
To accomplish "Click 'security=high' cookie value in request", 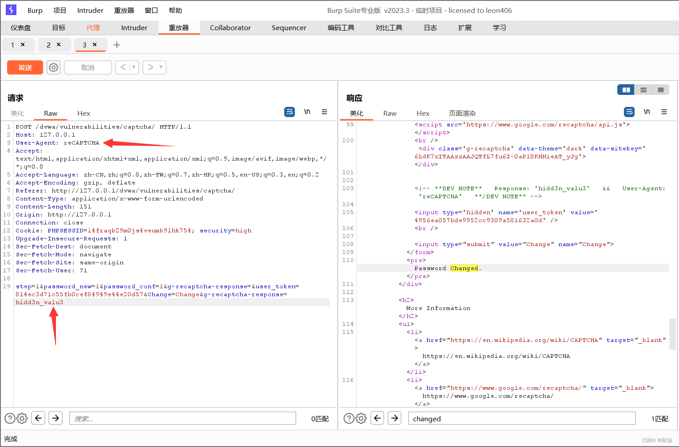I will [x=226, y=231].
